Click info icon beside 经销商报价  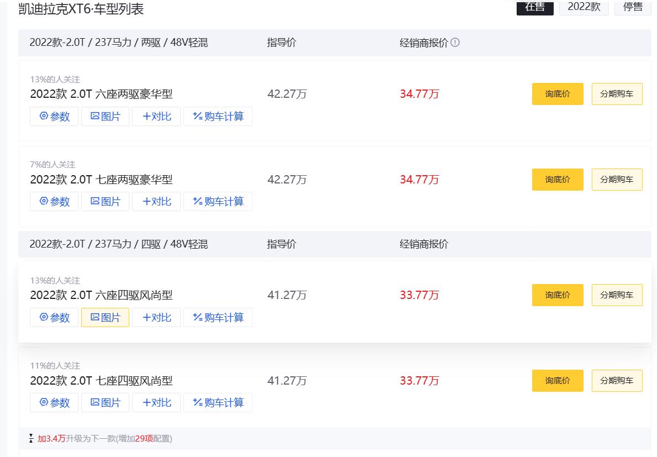tap(455, 43)
